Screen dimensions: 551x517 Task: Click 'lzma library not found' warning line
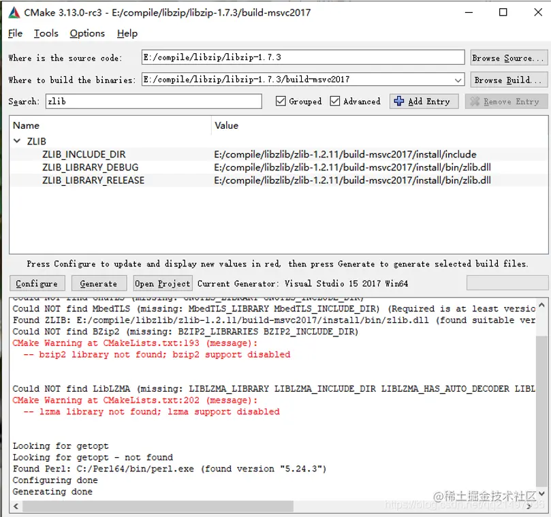(x=151, y=411)
